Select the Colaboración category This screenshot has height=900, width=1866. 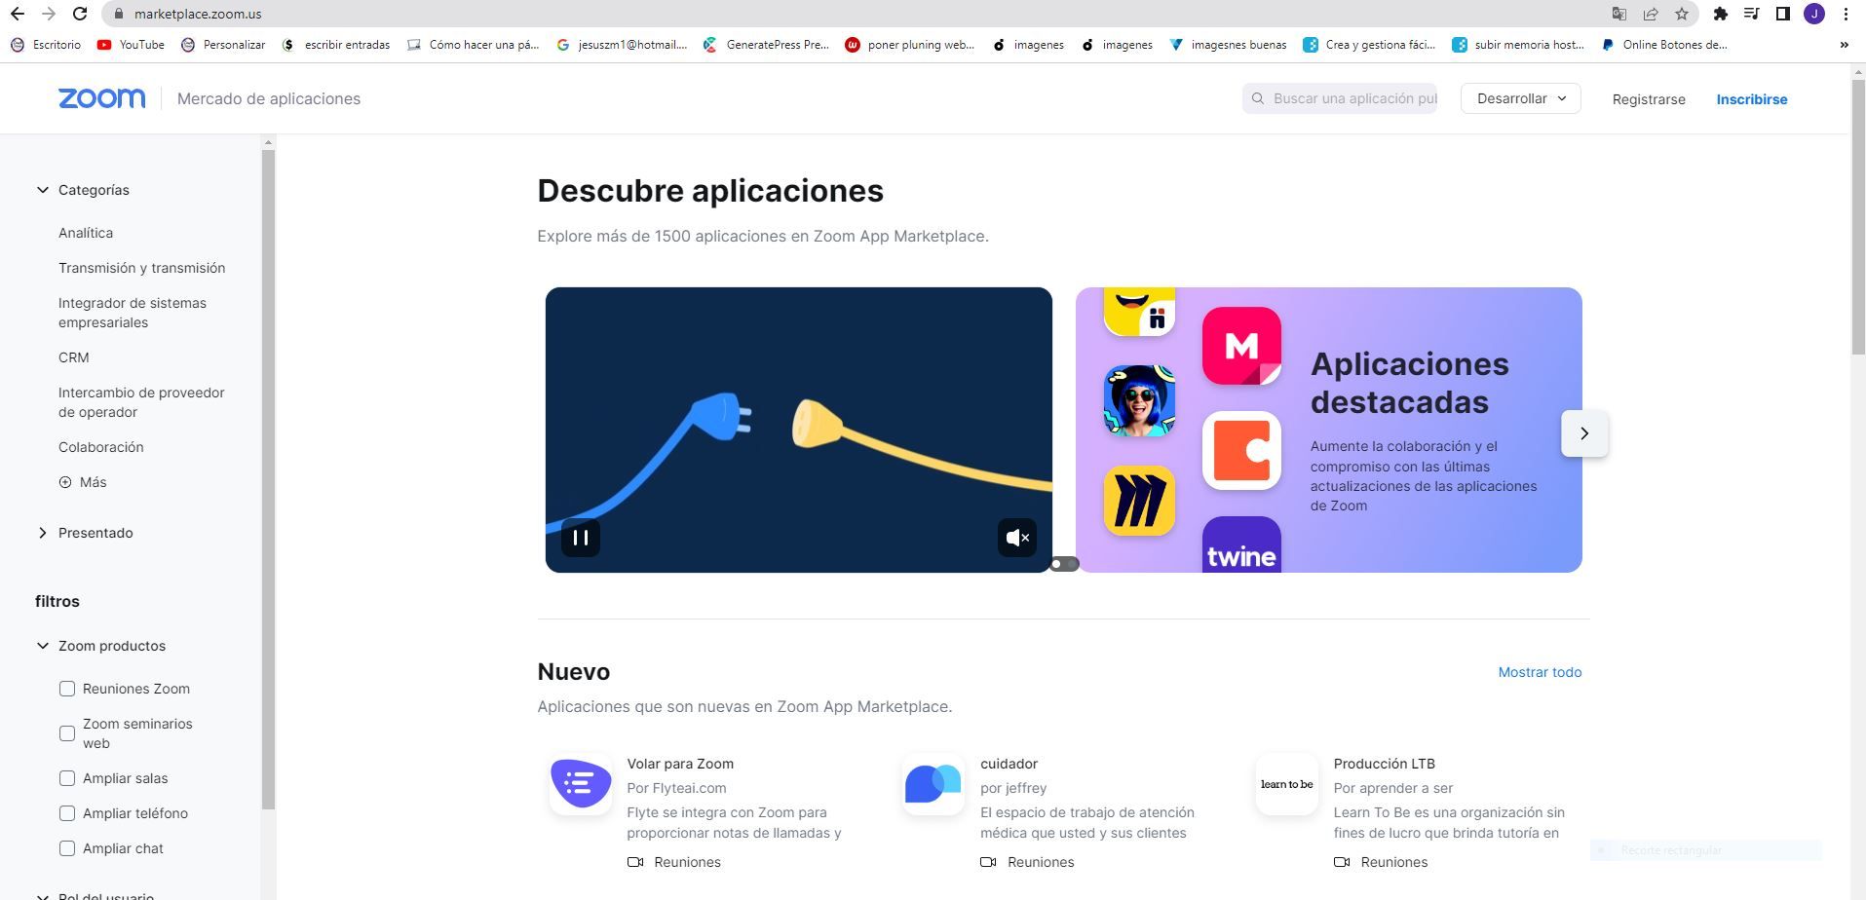(101, 447)
